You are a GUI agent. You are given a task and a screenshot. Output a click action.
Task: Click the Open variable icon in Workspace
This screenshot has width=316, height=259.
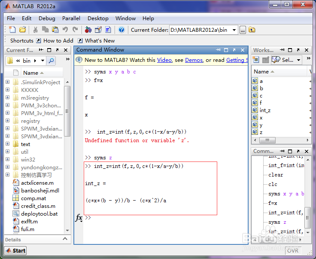point(266,60)
